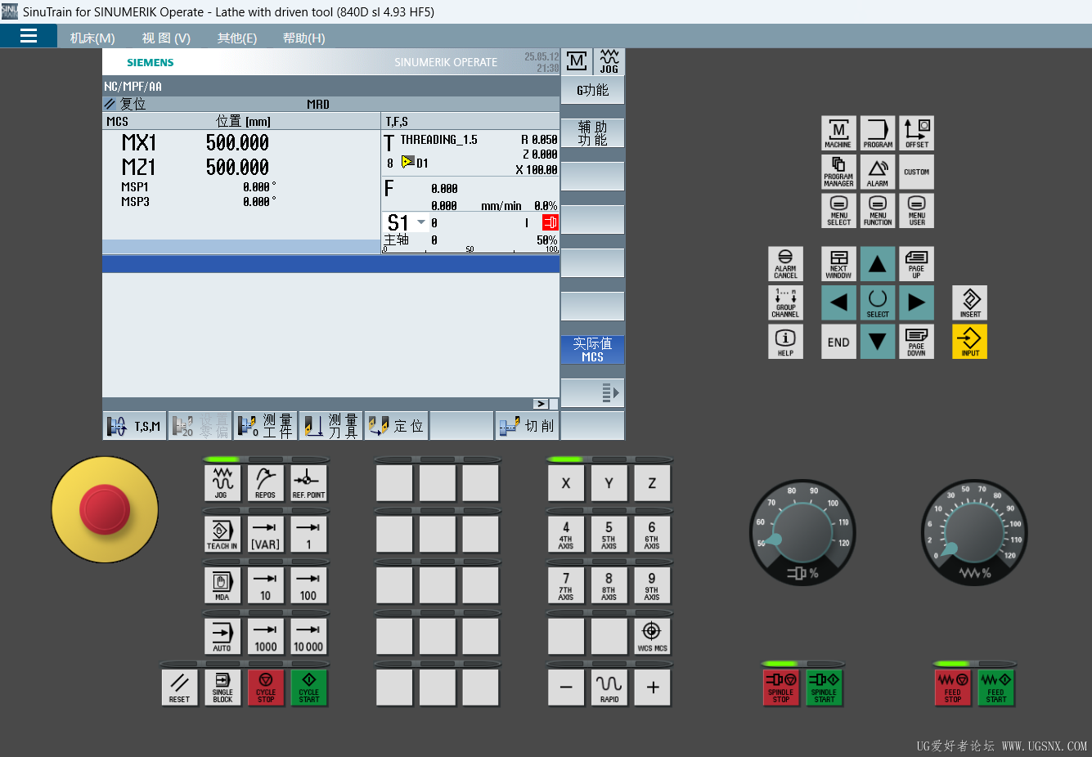Viewport: 1092px width, 757px height.
Task: Activate the TEACH IN key
Action: [x=222, y=534]
